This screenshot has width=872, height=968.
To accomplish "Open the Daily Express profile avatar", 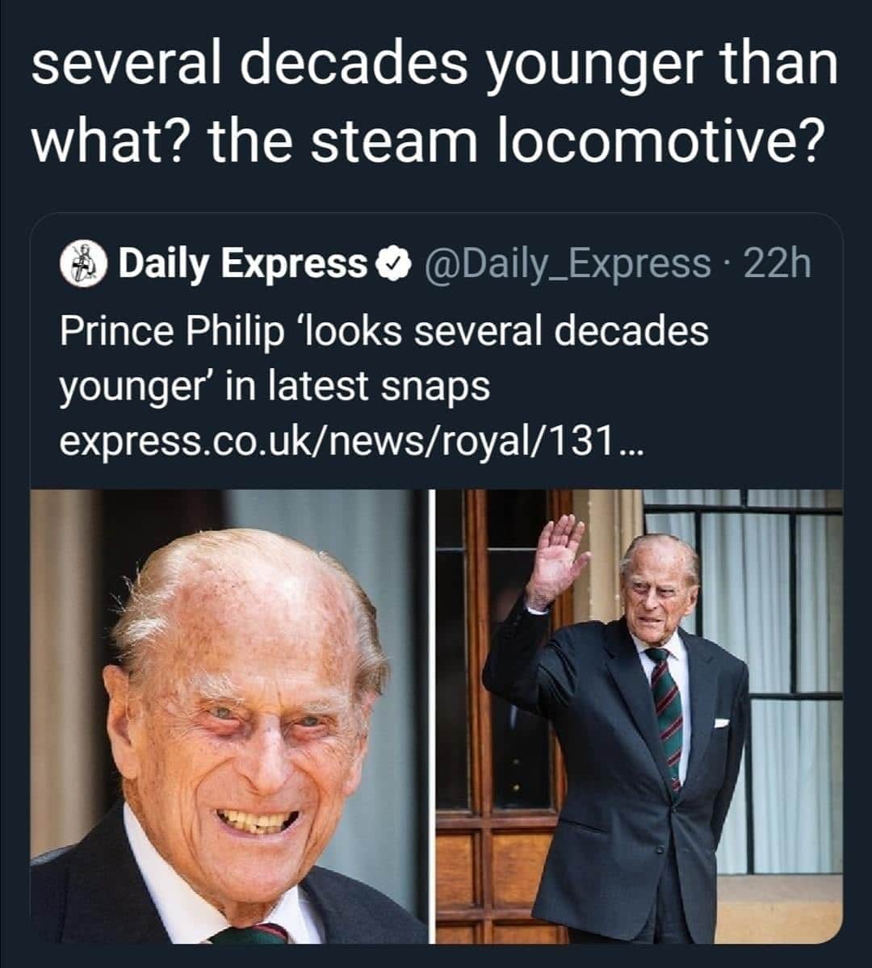I will 84,262.
